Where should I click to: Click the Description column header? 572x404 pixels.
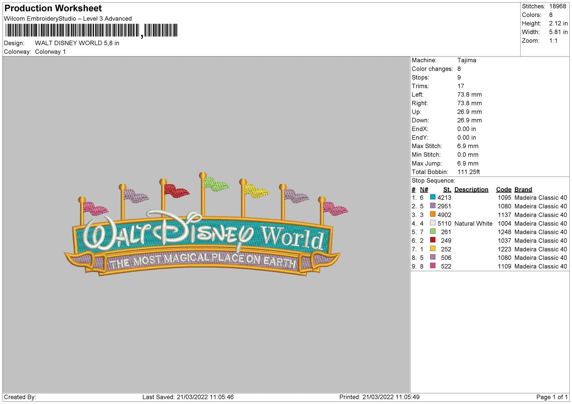pyautogui.click(x=471, y=190)
